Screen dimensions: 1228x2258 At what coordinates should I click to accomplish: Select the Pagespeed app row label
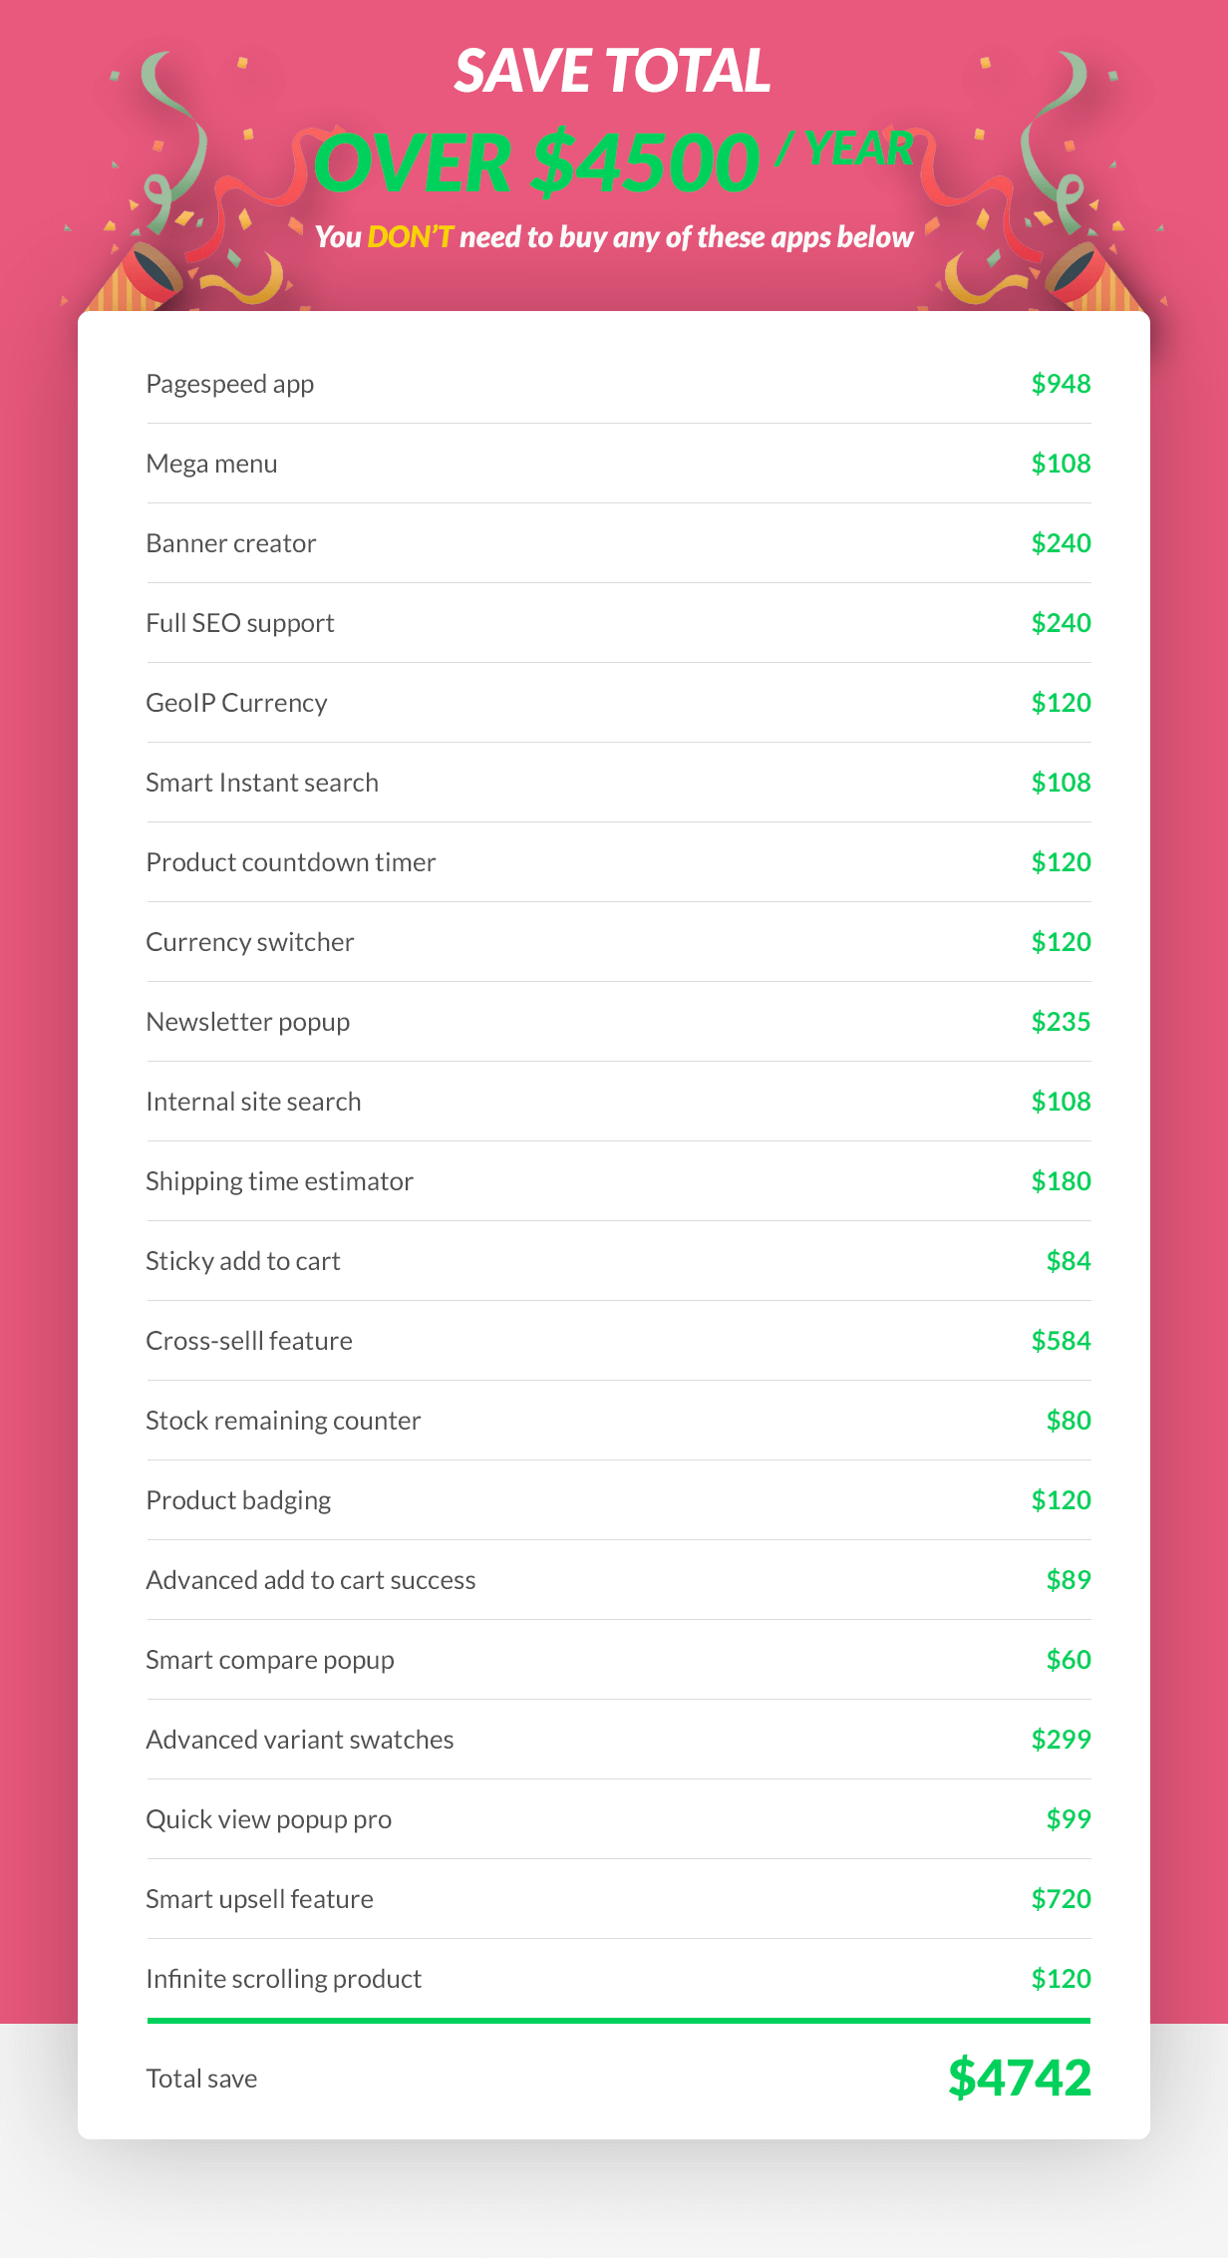coord(230,384)
